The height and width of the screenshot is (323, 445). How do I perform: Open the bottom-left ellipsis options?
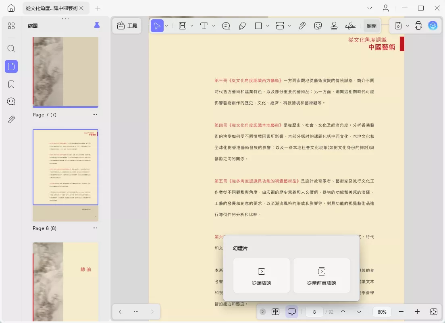click(x=136, y=312)
